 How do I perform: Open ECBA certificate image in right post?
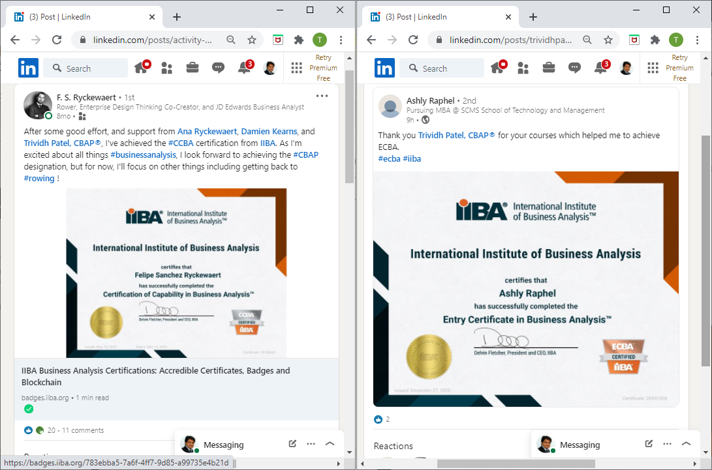(x=526, y=289)
